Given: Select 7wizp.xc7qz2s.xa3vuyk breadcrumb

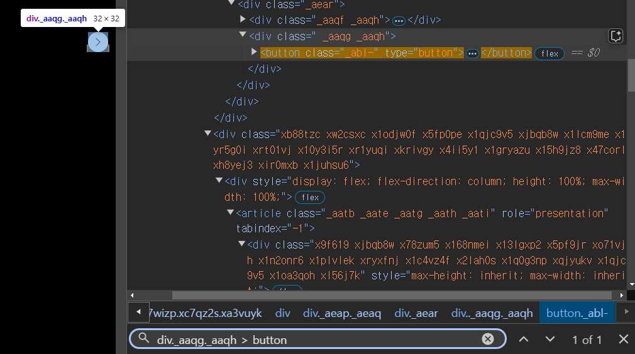Looking at the screenshot, I should 206,313.
